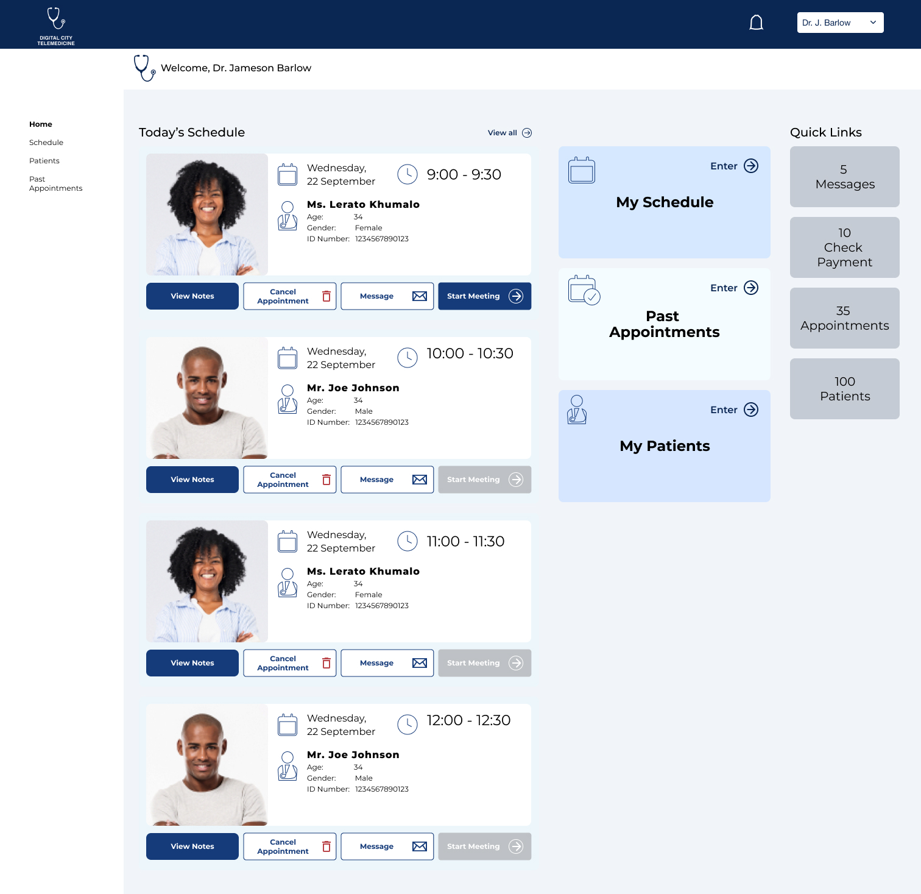Click the patient icon on My Patients card
921x894 pixels.
click(576, 410)
